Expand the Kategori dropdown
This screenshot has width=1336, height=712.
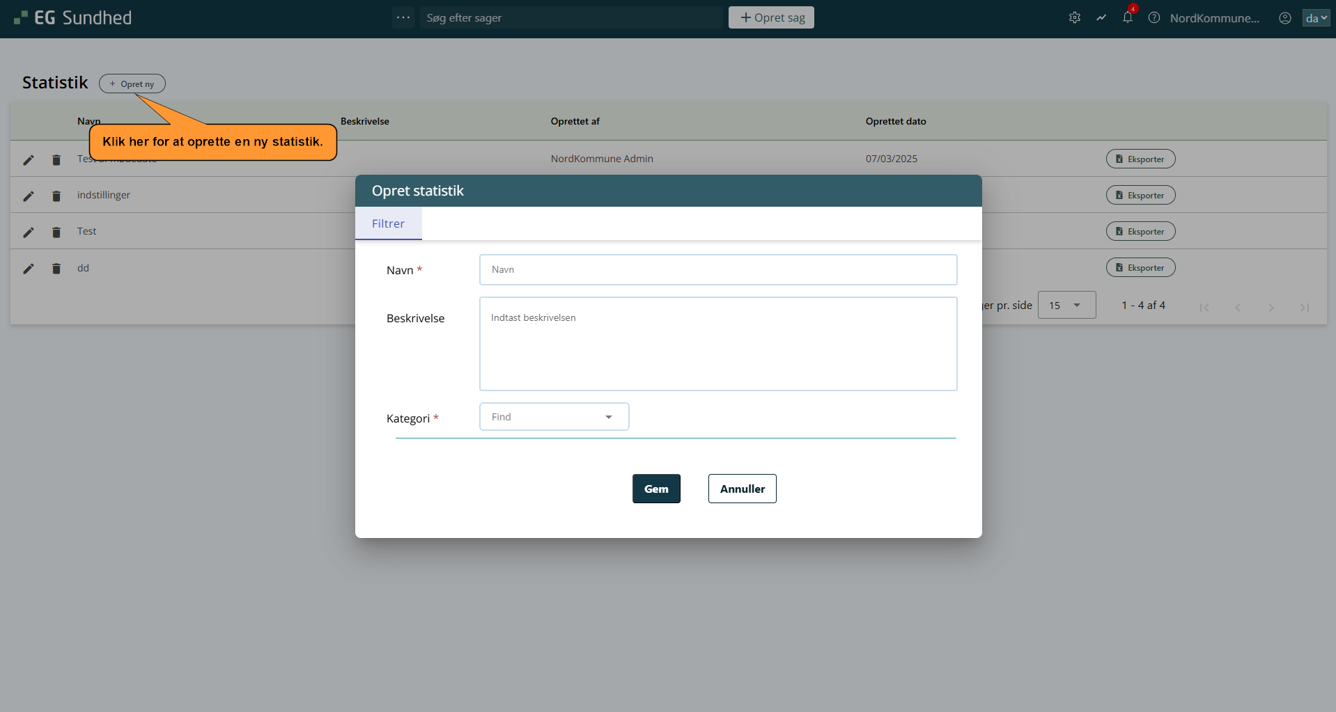click(554, 417)
